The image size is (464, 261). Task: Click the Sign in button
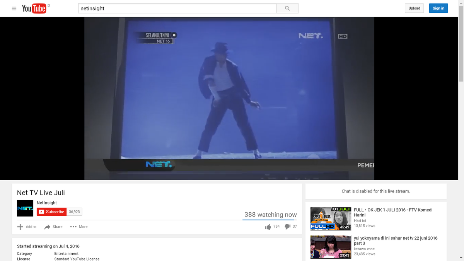pyautogui.click(x=438, y=8)
